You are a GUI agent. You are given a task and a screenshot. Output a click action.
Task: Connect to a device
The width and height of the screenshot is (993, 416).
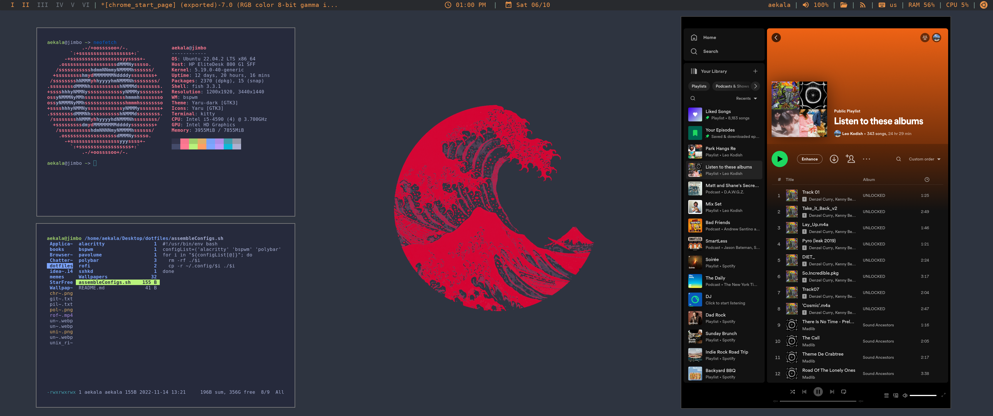click(895, 395)
